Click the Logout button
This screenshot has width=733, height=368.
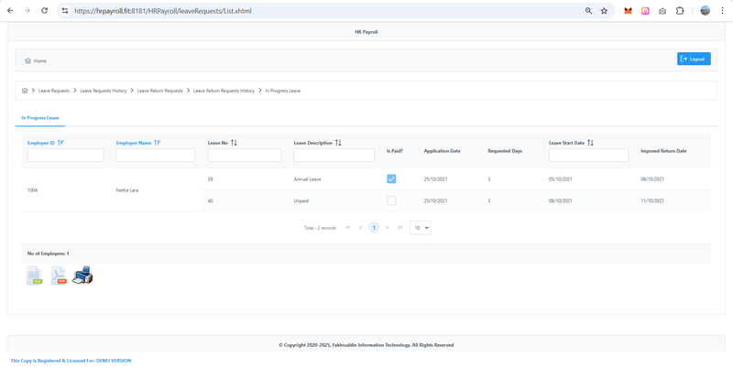tap(694, 59)
